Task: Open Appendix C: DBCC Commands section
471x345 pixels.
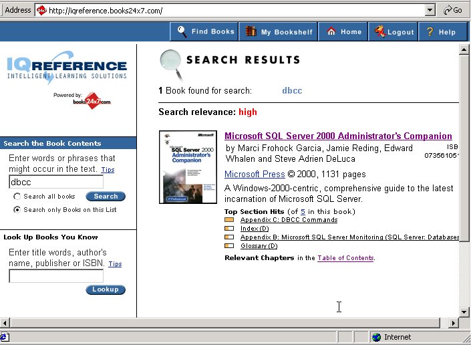Action: 289,220
